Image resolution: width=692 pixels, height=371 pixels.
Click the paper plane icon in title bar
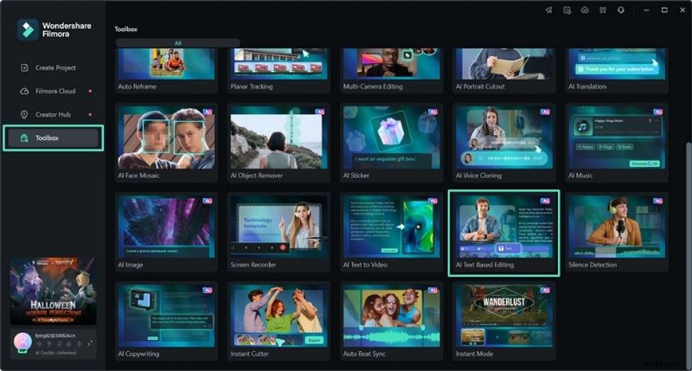548,10
